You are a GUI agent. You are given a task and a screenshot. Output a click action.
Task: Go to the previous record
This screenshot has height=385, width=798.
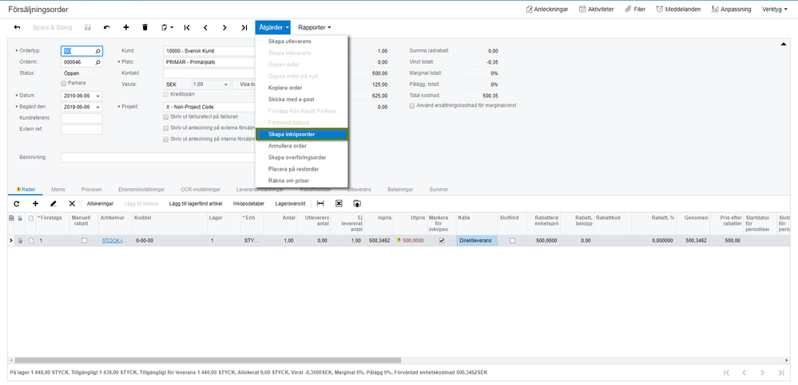click(x=205, y=27)
